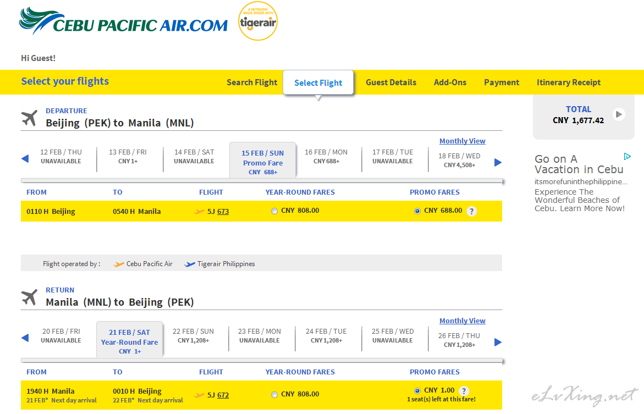Open the Go on A Vacation in Cebu ad
644x414 pixels.
click(579, 164)
